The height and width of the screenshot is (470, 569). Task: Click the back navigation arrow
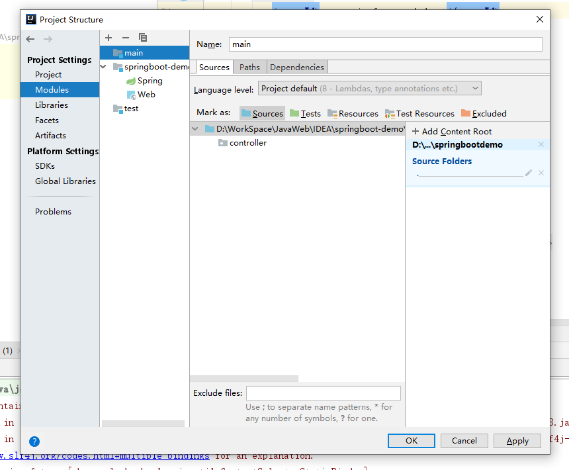point(30,39)
